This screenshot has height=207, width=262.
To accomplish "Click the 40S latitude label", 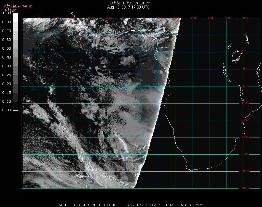I will [245, 188].
